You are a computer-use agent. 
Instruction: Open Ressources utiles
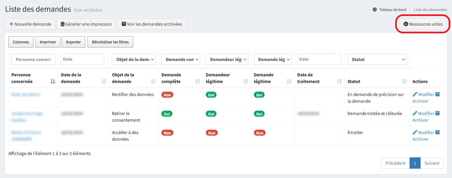(x=423, y=24)
